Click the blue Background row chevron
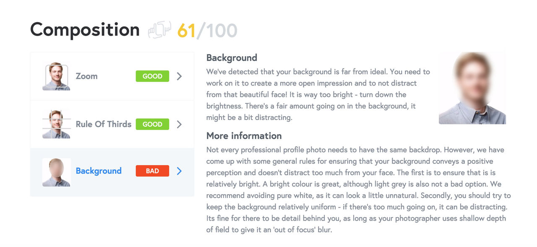537x247 pixels. (x=179, y=171)
